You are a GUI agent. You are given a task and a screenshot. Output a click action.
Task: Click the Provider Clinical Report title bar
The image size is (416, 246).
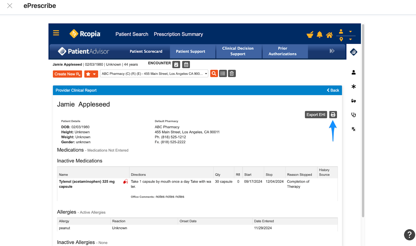(197, 90)
